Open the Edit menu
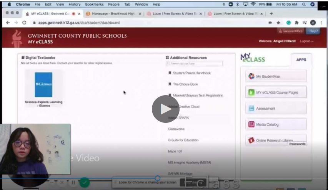Image resolution: width=328 pixels, height=190 pixels. point(48,4)
